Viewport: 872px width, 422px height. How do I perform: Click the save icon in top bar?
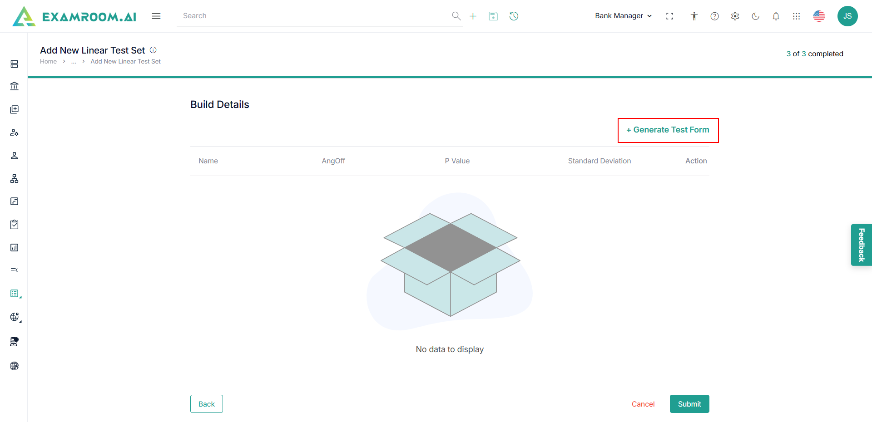coord(493,16)
